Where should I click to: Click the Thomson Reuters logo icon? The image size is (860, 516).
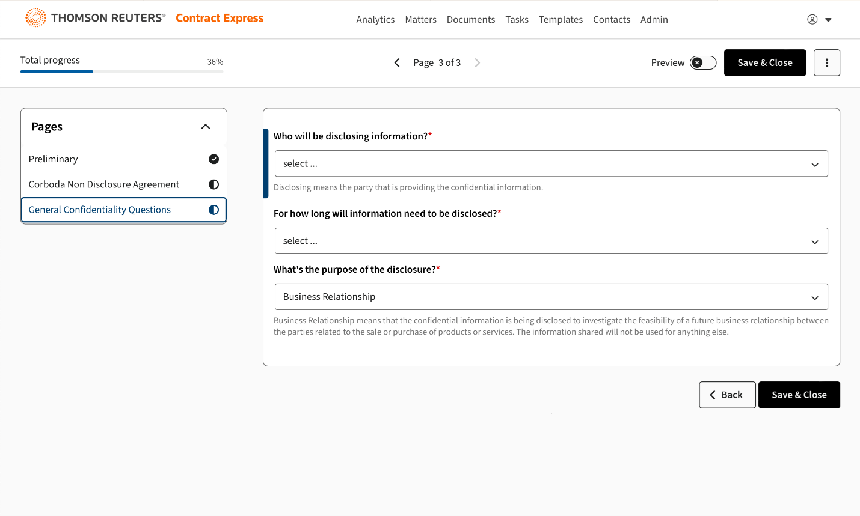click(x=35, y=18)
